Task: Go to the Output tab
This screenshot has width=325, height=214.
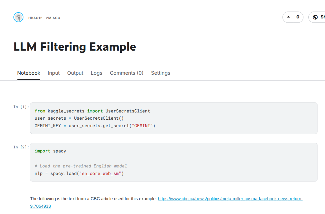Action: point(75,73)
